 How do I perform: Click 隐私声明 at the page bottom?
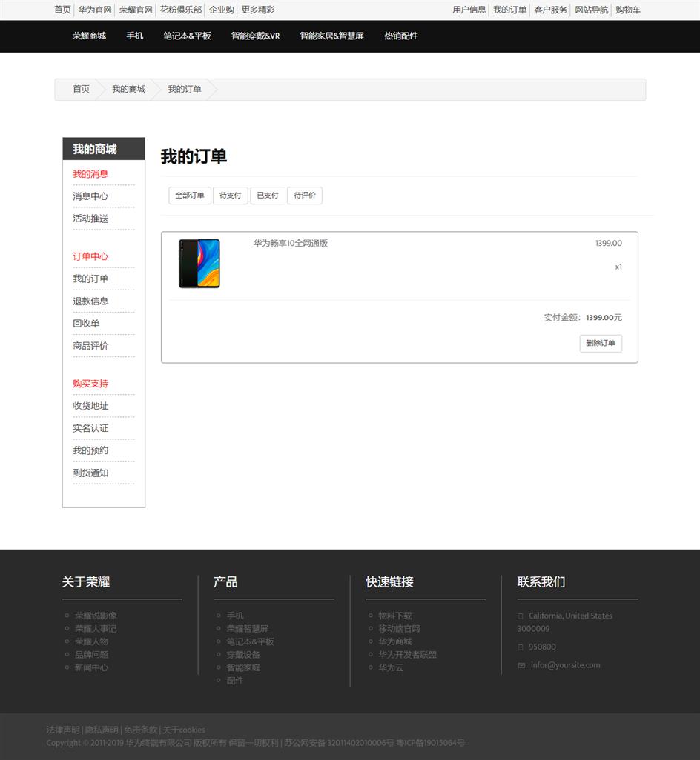pyautogui.click(x=102, y=730)
